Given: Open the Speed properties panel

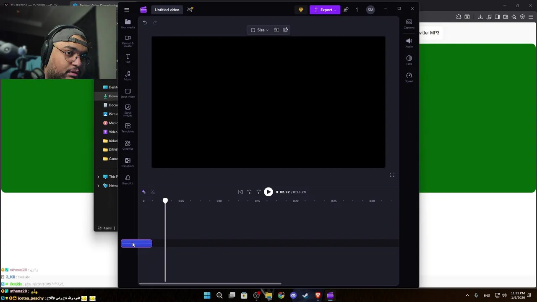Looking at the screenshot, I should tap(409, 77).
